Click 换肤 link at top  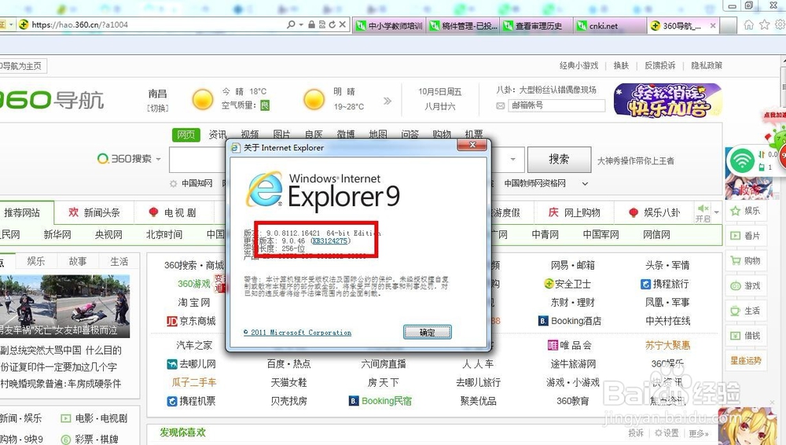[x=621, y=65]
